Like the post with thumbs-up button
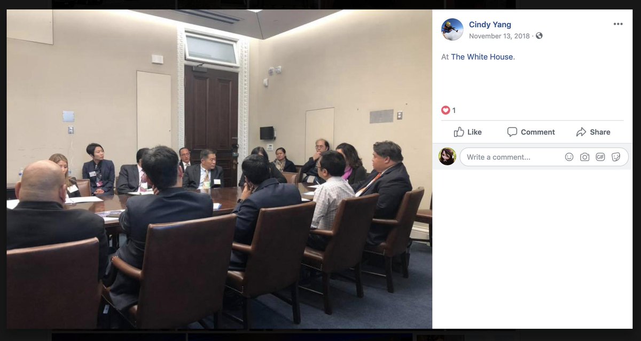This screenshot has width=641, height=341. click(x=467, y=132)
